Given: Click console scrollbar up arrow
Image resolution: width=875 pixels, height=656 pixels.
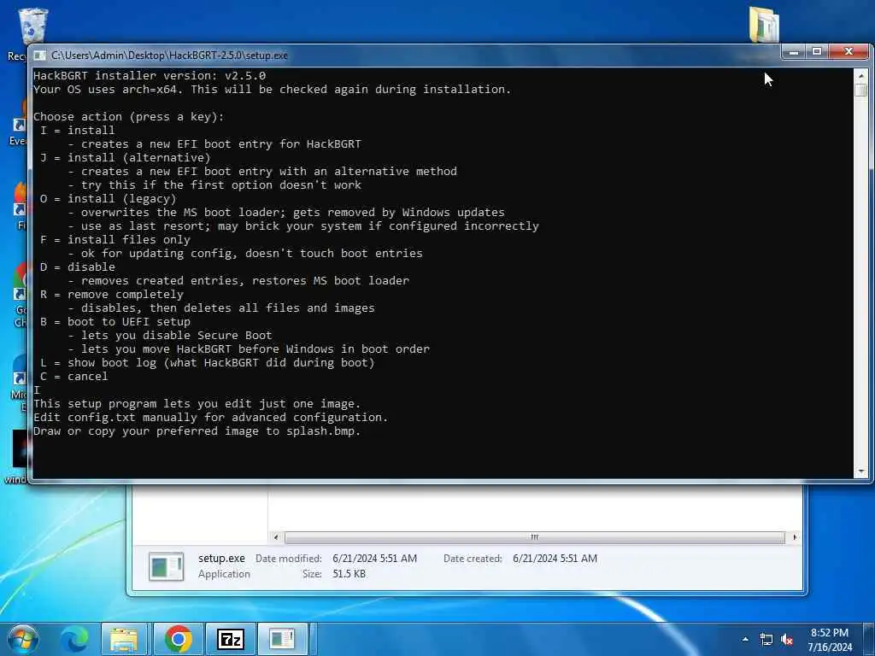Looking at the screenshot, I should pyautogui.click(x=861, y=75).
